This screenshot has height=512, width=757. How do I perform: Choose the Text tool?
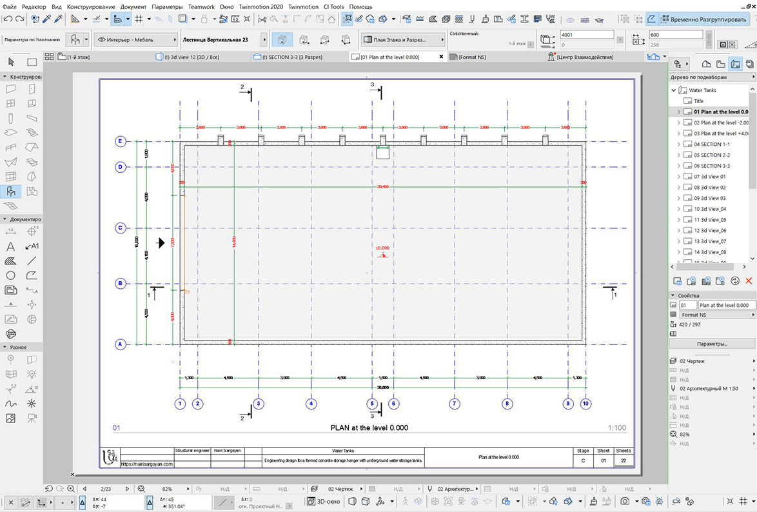click(10, 246)
